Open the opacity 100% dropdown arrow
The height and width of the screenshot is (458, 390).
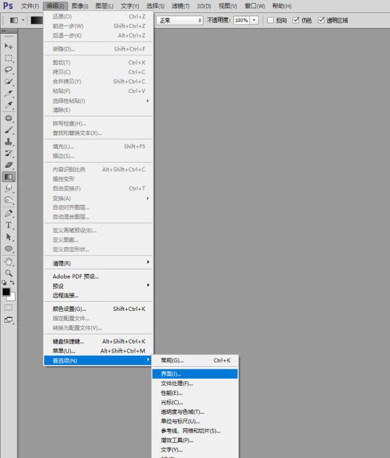point(254,20)
